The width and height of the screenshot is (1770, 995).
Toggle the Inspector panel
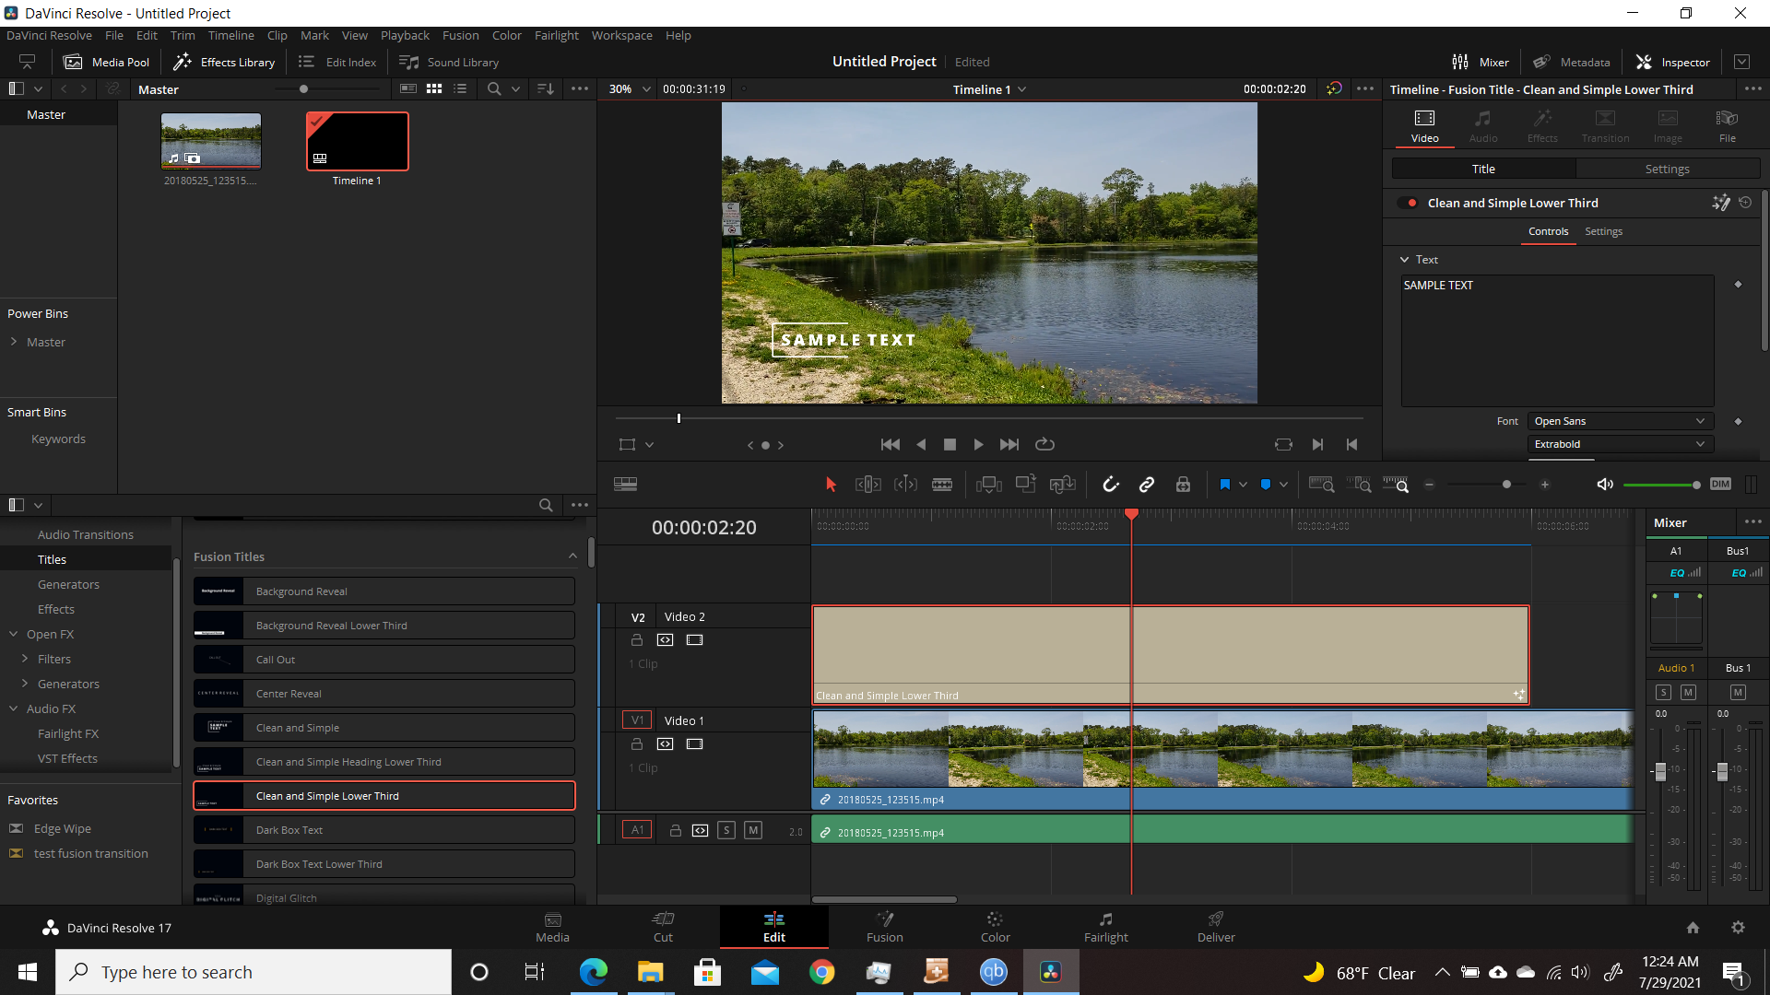pyautogui.click(x=1672, y=63)
